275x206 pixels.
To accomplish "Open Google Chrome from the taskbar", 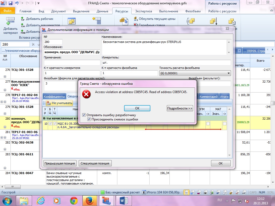I will tap(74, 200).
